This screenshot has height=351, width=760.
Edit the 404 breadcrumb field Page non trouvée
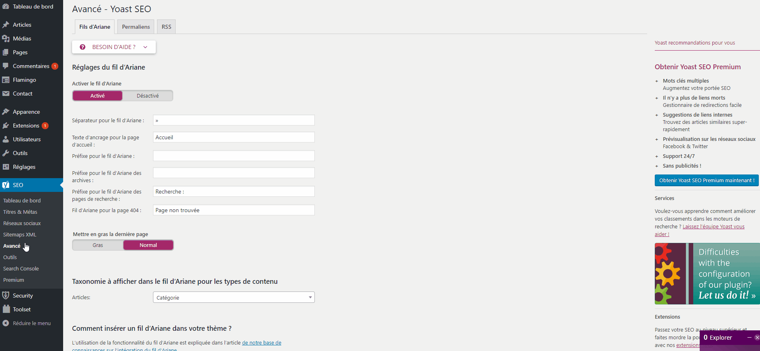pos(234,210)
